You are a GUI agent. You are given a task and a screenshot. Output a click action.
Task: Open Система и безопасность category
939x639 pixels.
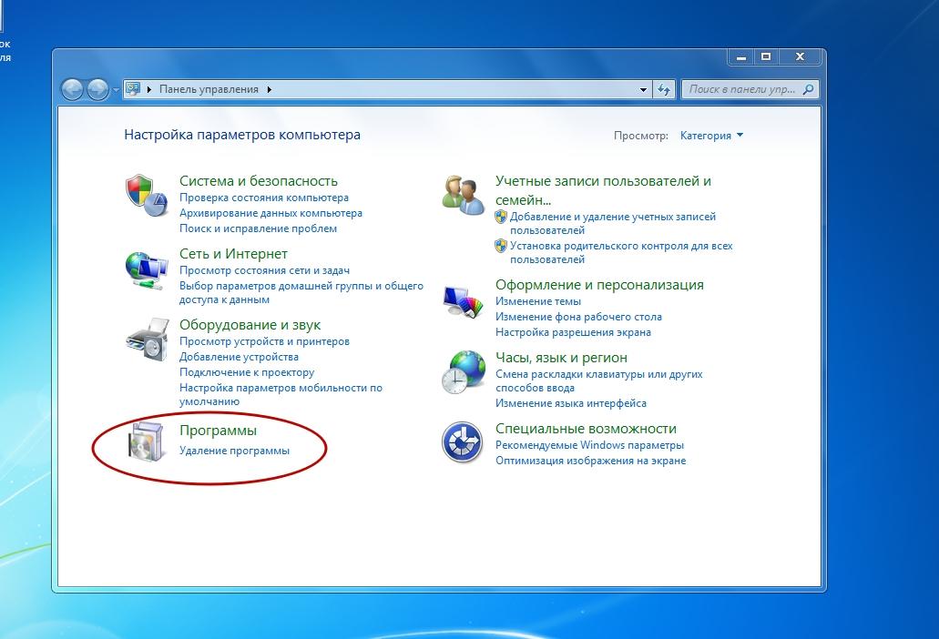click(x=258, y=181)
